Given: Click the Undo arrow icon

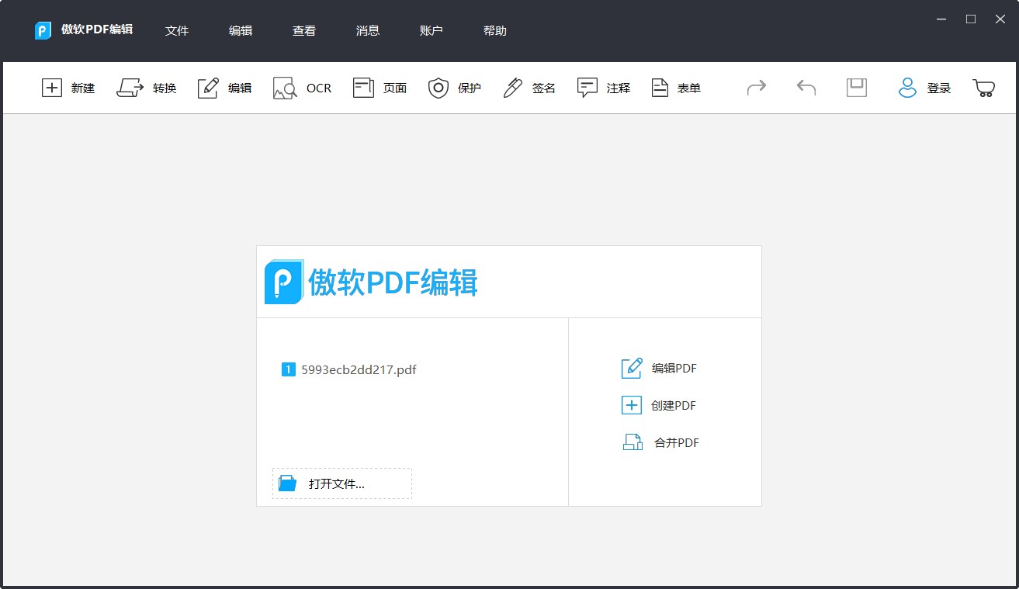Looking at the screenshot, I should (806, 88).
